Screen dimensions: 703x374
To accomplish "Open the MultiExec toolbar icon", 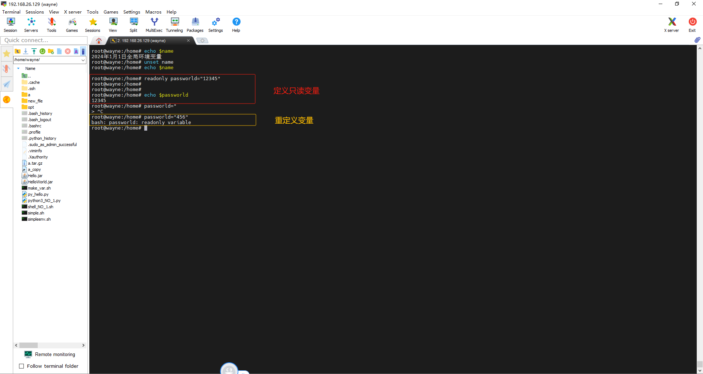I will 154,25.
